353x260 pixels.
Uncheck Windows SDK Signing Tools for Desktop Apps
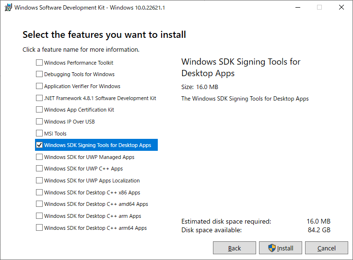tap(39, 145)
